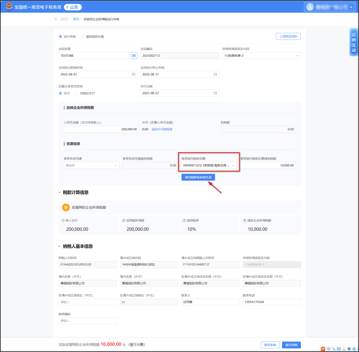This screenshot has height=352, width=359.
Task: Click the 返回 back arrow
Action: (x=56, y=19)
